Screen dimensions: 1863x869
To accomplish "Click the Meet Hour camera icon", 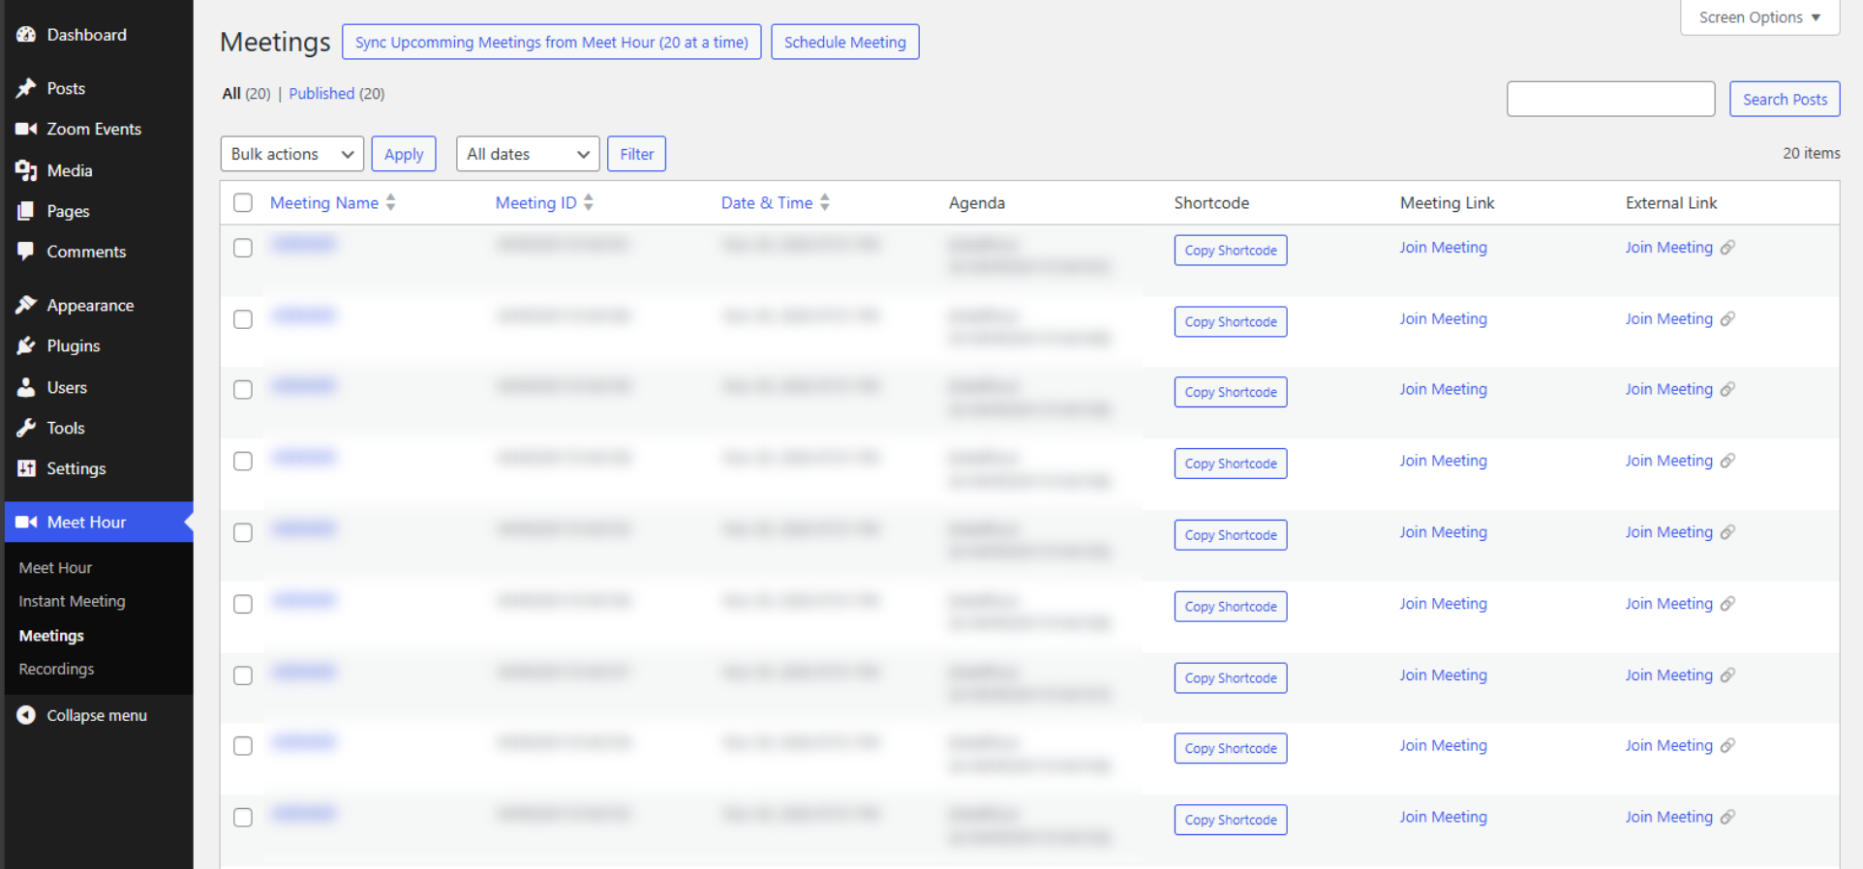I will point(26,522).
